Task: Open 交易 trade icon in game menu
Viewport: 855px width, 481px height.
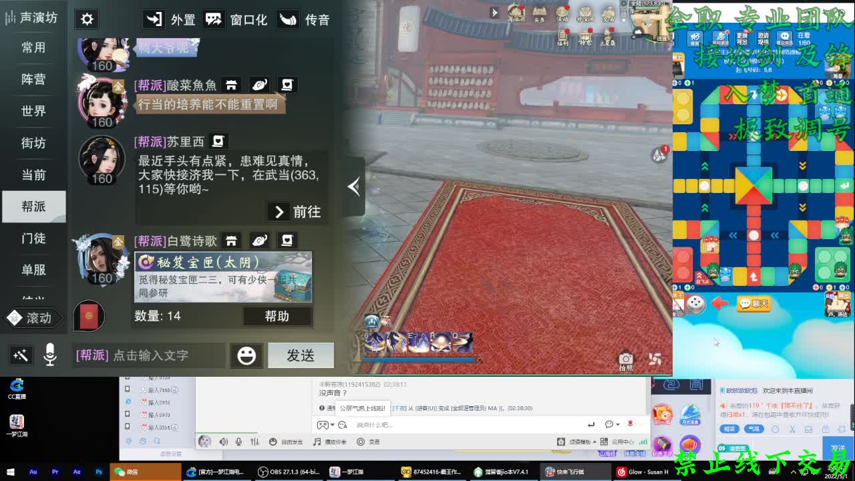Action: 608,13
